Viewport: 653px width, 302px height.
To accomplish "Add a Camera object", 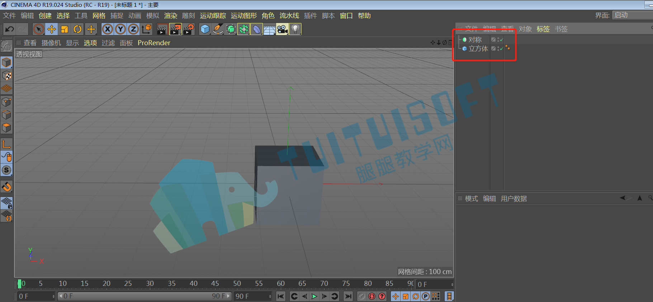I will [283, 29].
